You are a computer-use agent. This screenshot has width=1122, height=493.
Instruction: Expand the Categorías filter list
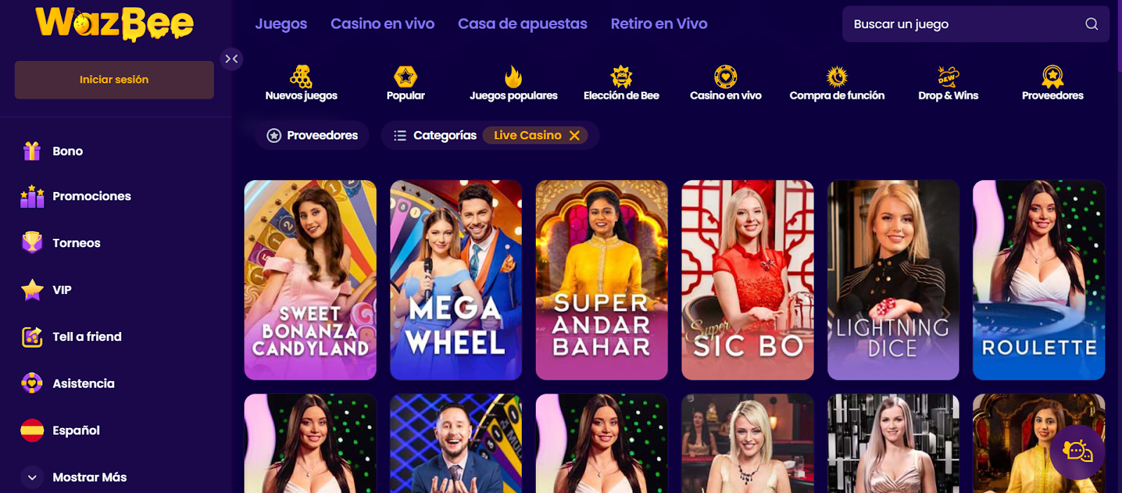(435, 135)
